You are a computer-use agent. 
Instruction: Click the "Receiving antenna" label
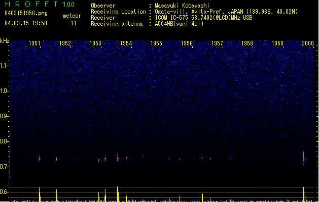(117, 24)
